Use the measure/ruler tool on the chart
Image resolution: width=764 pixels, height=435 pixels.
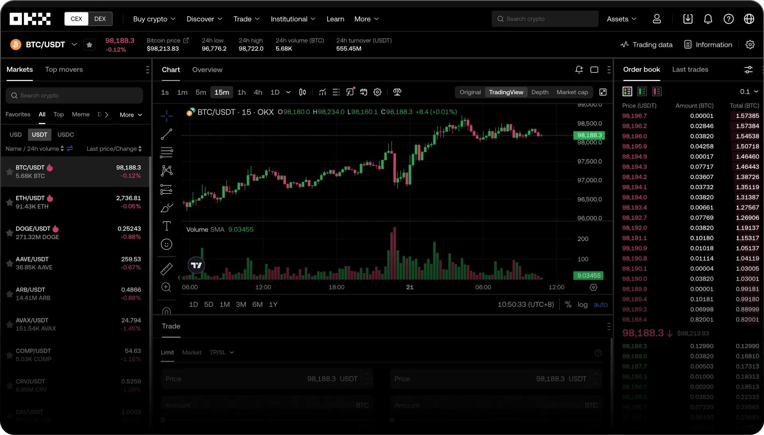[x=166, y=269]
